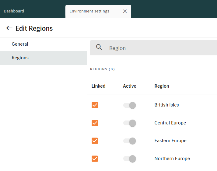Click the Region column header
The image size is (217, 171).
pyautogui.click(x=162, y=86)
